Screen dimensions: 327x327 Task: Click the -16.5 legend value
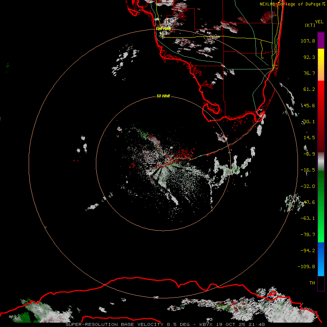(x=308, y=170)
